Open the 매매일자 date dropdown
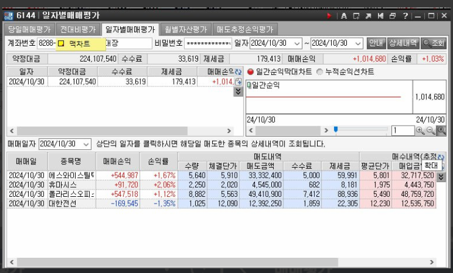 pos(86,144)
